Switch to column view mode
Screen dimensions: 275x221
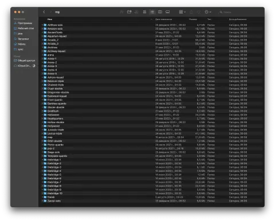pyautogui.click(x=160, y=12)
